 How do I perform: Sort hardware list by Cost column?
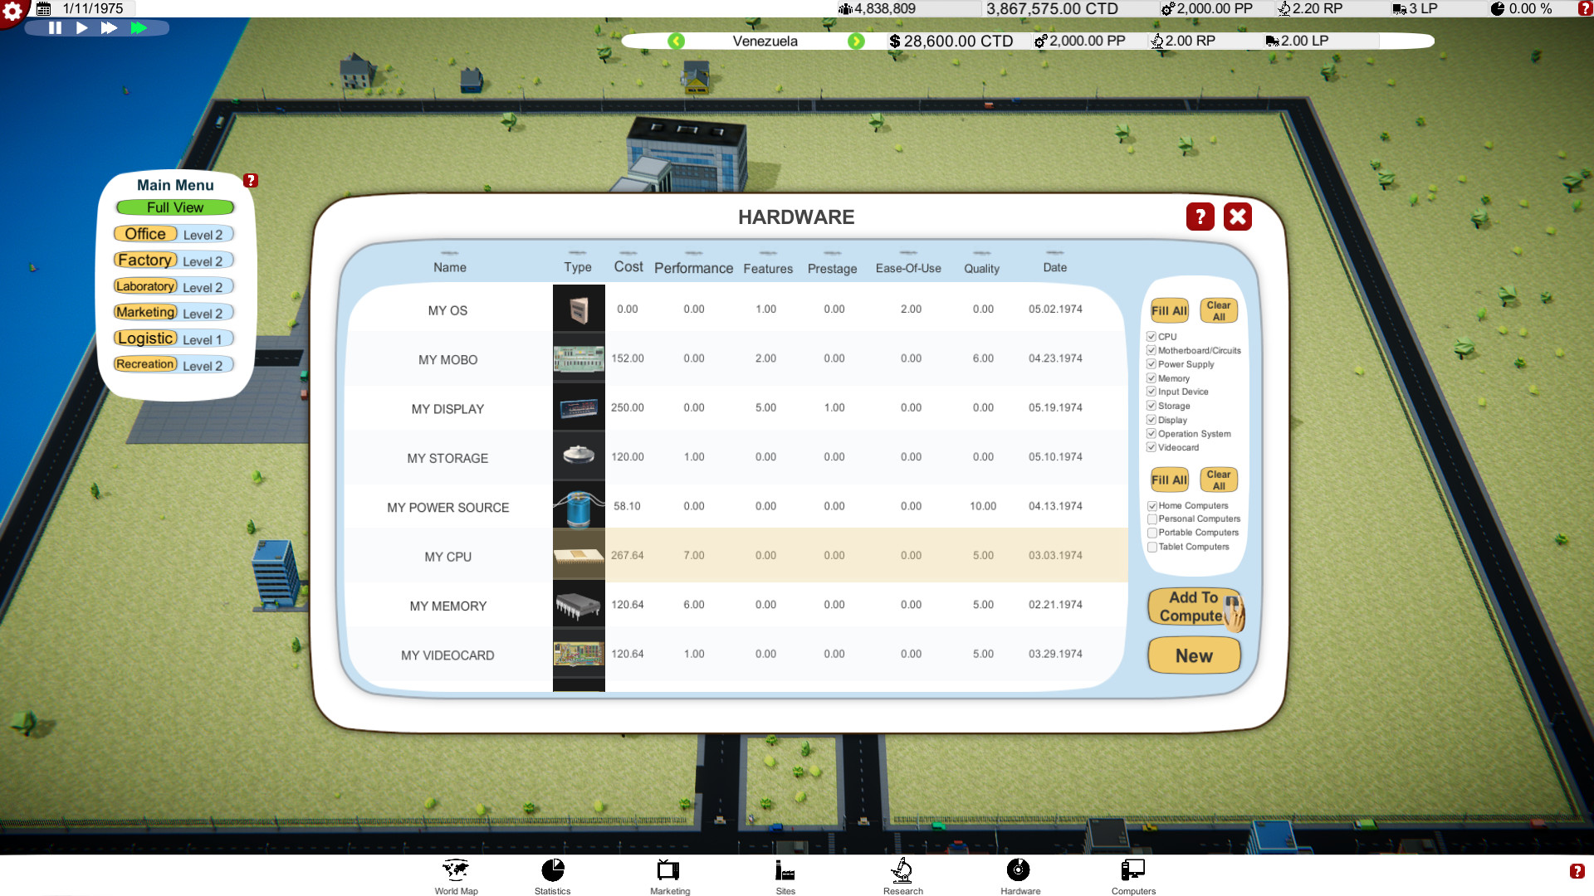click(x=628, y=266)
